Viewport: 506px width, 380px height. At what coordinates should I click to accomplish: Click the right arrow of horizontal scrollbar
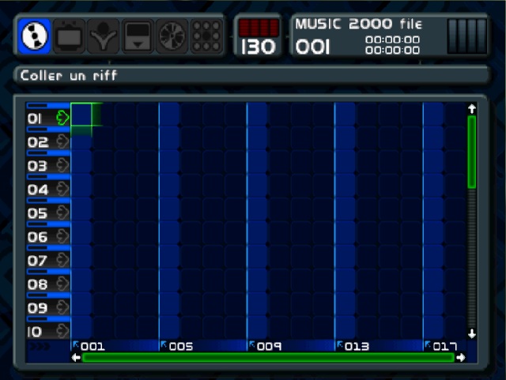(x=461, y=358)
